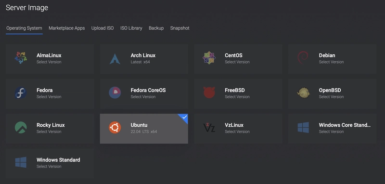Open the Upload ISO tab
This screenshot has height=184, width=385.
click(103, 28)
